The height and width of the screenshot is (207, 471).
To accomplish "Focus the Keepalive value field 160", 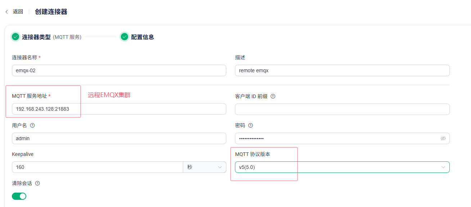I will (x=98, y=167).
